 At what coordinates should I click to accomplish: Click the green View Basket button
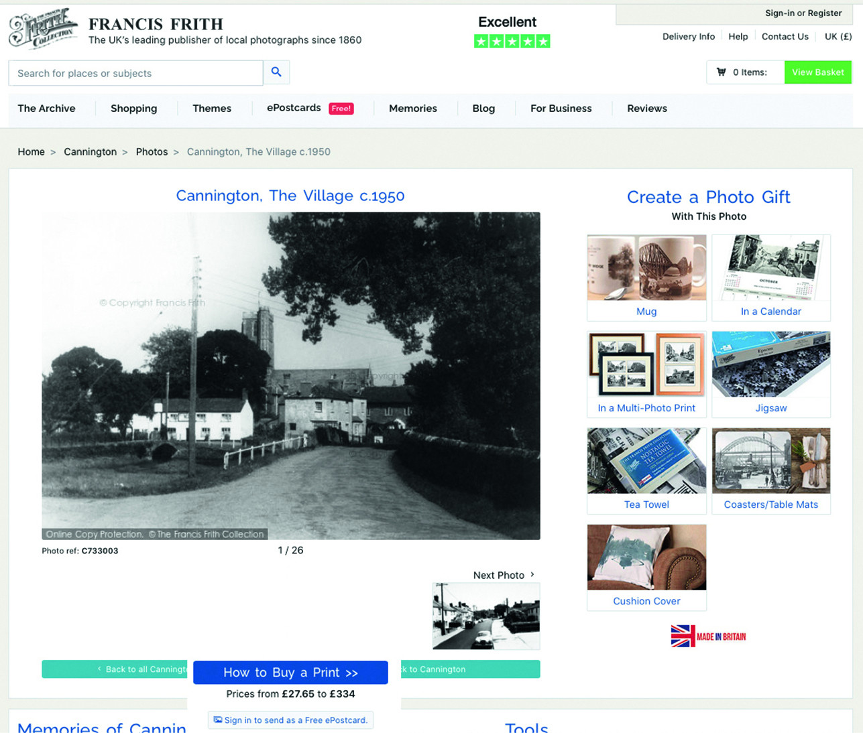coord(818,72)
